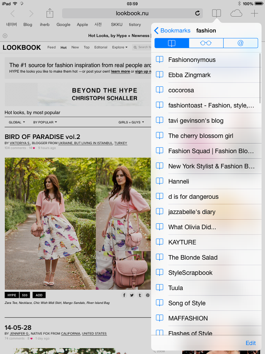The width and height of the screenshot is (265, 354).
Task: Tap Edit in the bookmarks popover
Action: (x=251, y=343)
